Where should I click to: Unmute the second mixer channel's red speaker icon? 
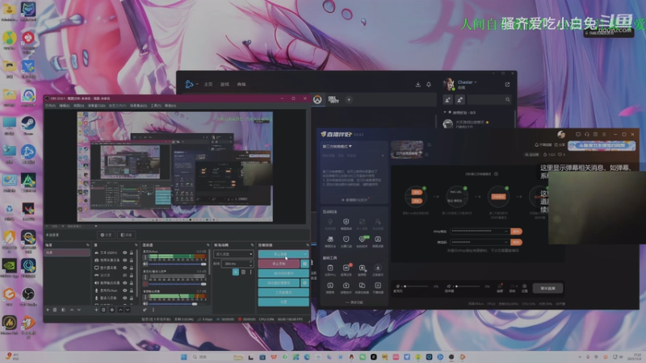click(x=145, y=284)
